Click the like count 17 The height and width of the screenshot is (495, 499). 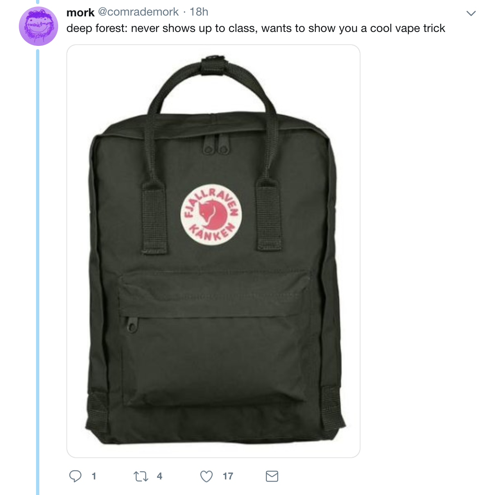pos(228,476)
